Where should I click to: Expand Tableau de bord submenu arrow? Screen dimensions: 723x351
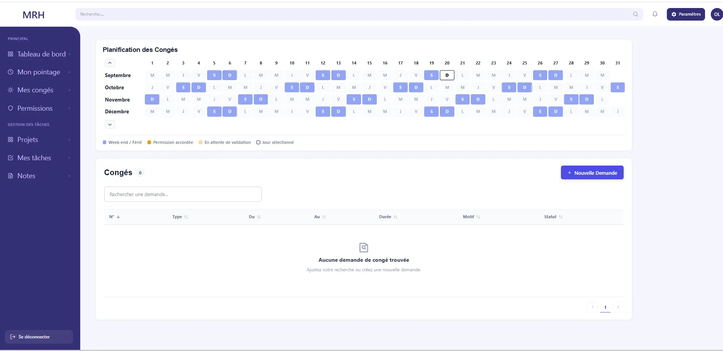70,54
